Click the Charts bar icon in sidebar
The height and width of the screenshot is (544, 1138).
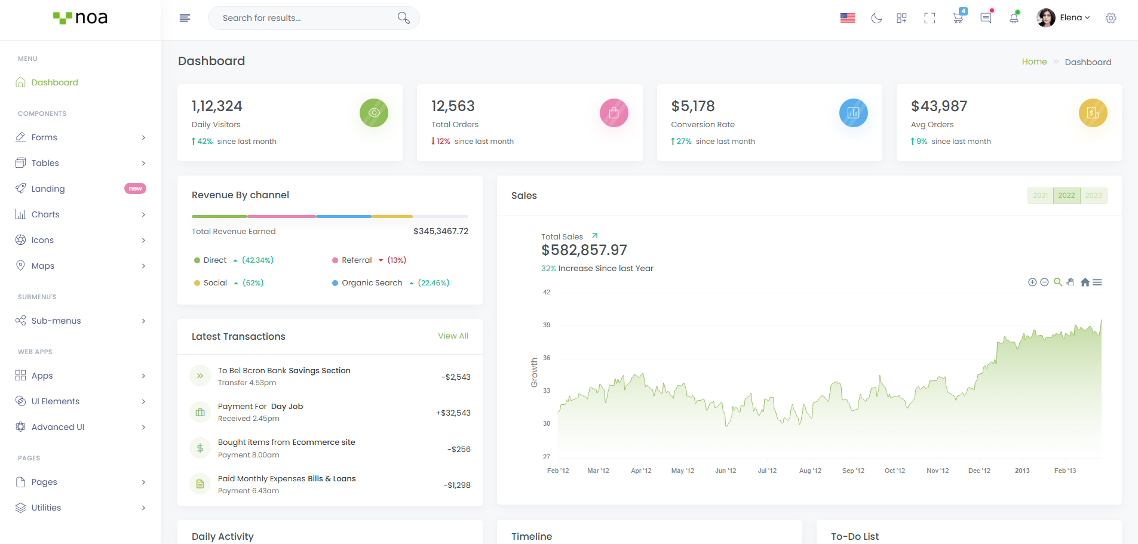pyautogui.click(x=20, y=214)
